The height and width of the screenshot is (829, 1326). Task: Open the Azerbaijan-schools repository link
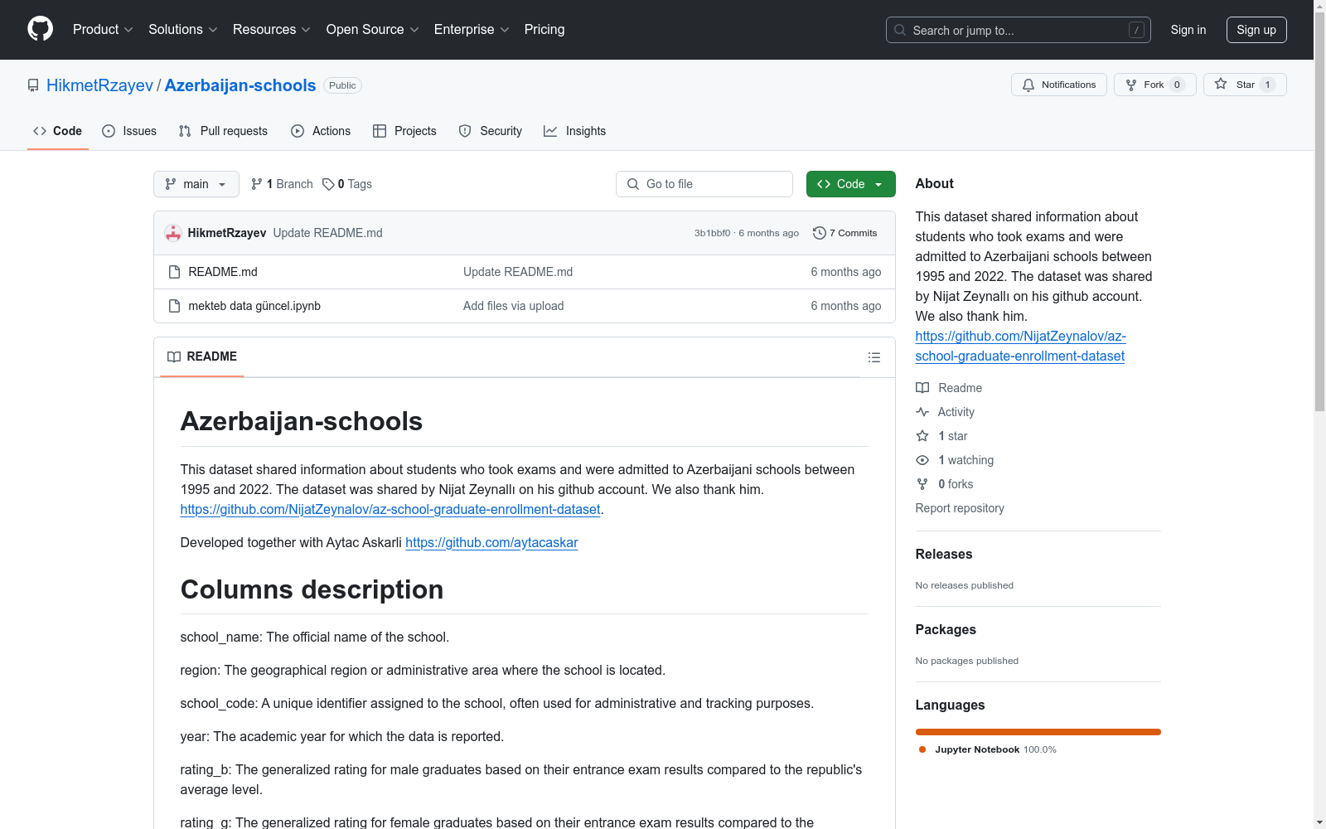point(240,85)
